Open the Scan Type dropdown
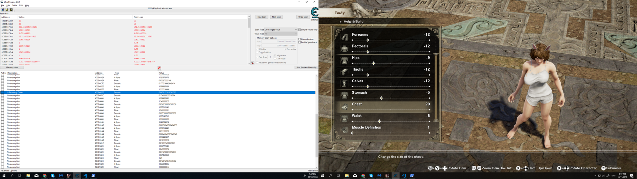 [x=281, y=30]
